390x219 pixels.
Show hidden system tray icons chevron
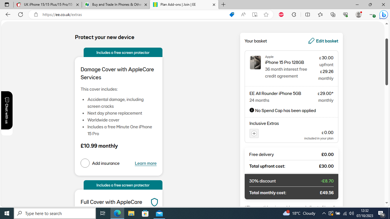coord(324,213)
